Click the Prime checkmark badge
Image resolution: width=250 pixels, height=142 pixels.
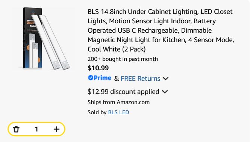[91, 78]
